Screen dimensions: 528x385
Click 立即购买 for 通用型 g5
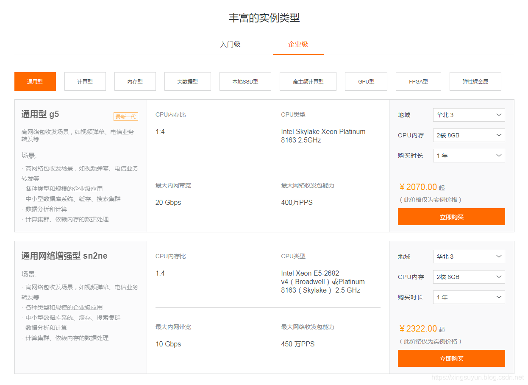(x=451, y=217)
